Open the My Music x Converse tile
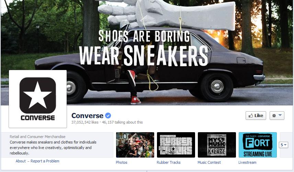The image size is (294, 172). click(217, 145)
